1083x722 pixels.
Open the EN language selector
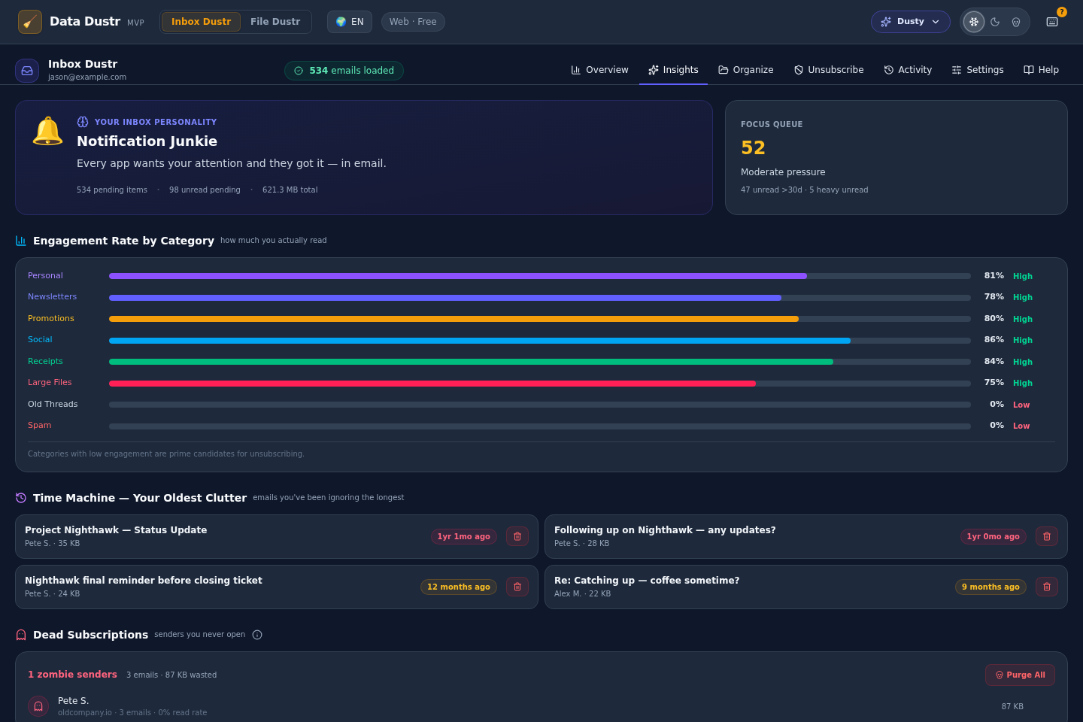350,22
